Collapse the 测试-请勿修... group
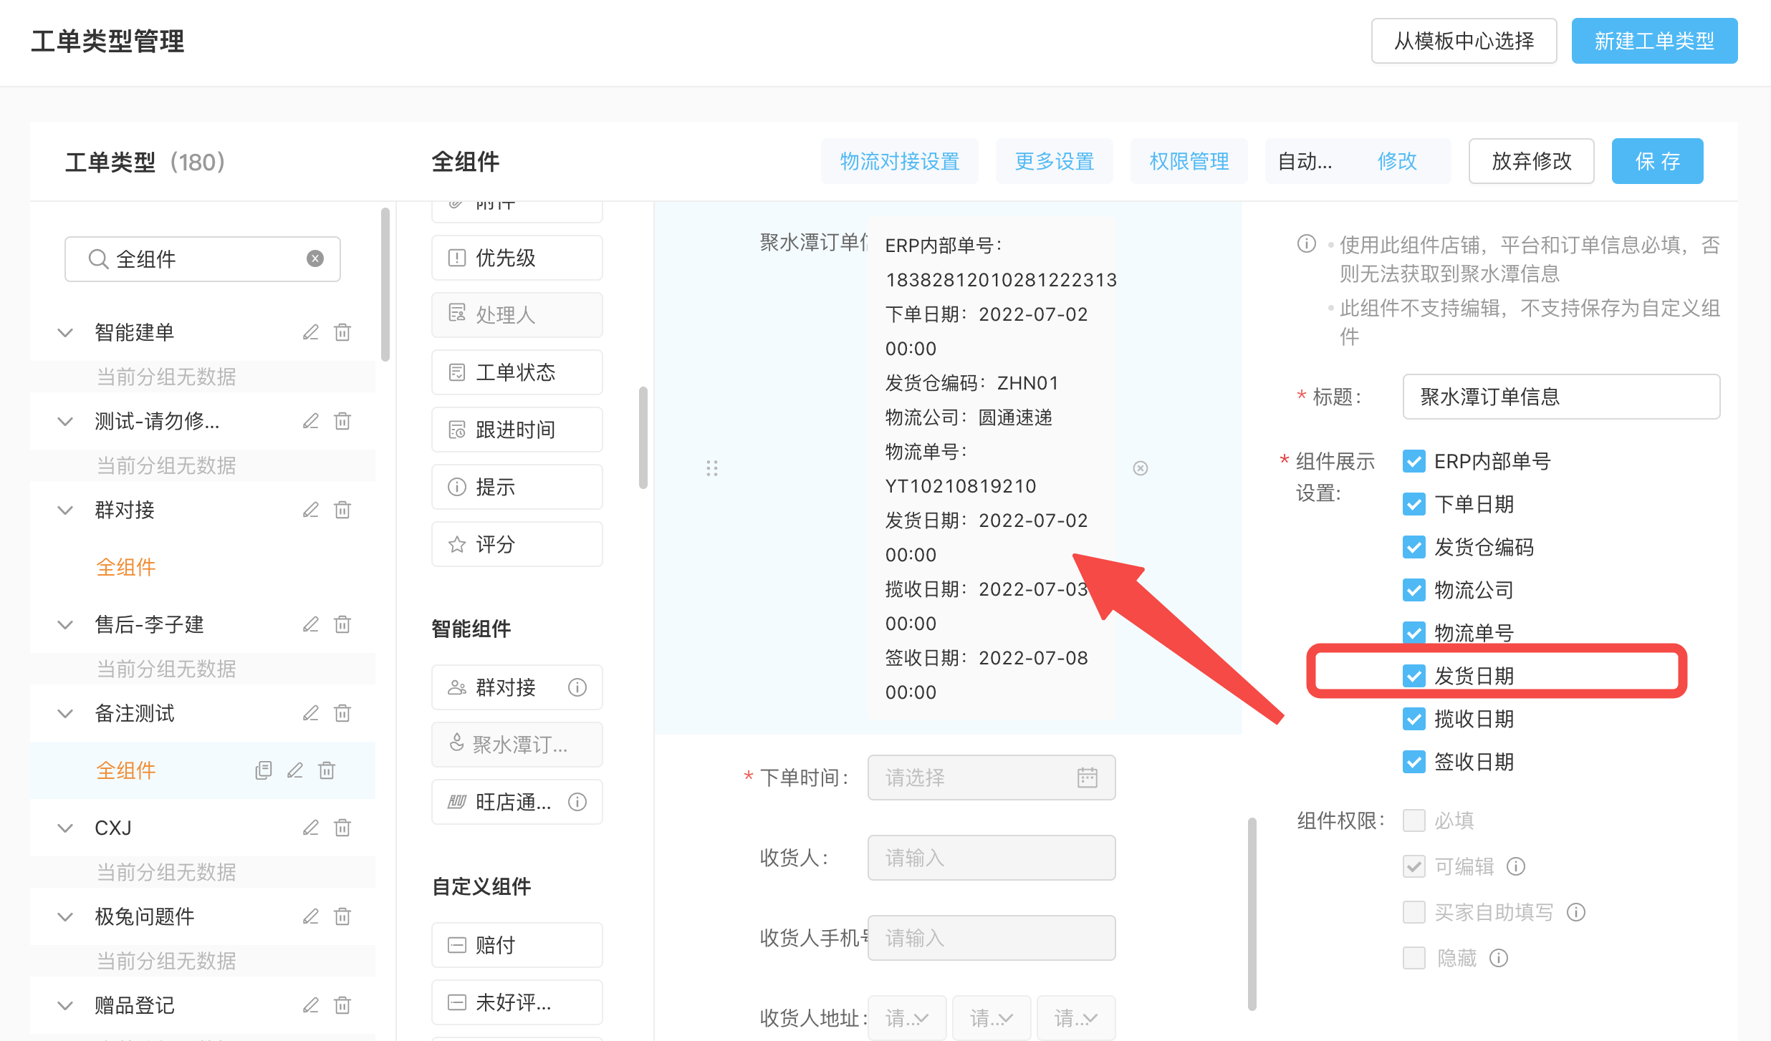The width and height of the screenshot is (1771, 1041). [x=65, y=421]
